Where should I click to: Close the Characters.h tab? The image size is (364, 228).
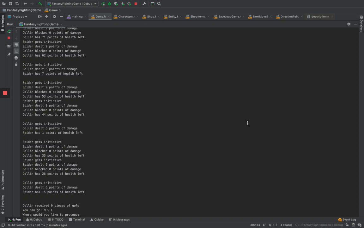137,16
